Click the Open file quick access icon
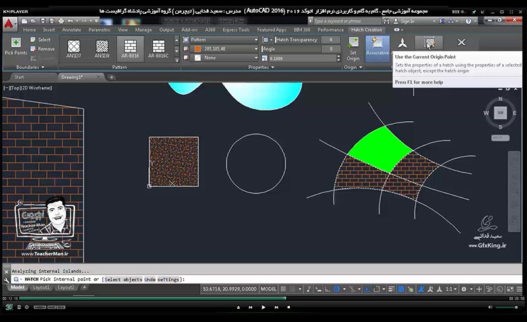 34,21
